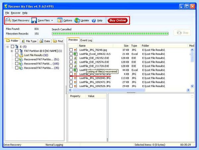Click the file list scroll up arrow
Viewport: 199px width, 150px height.
[x=192, y=50]
